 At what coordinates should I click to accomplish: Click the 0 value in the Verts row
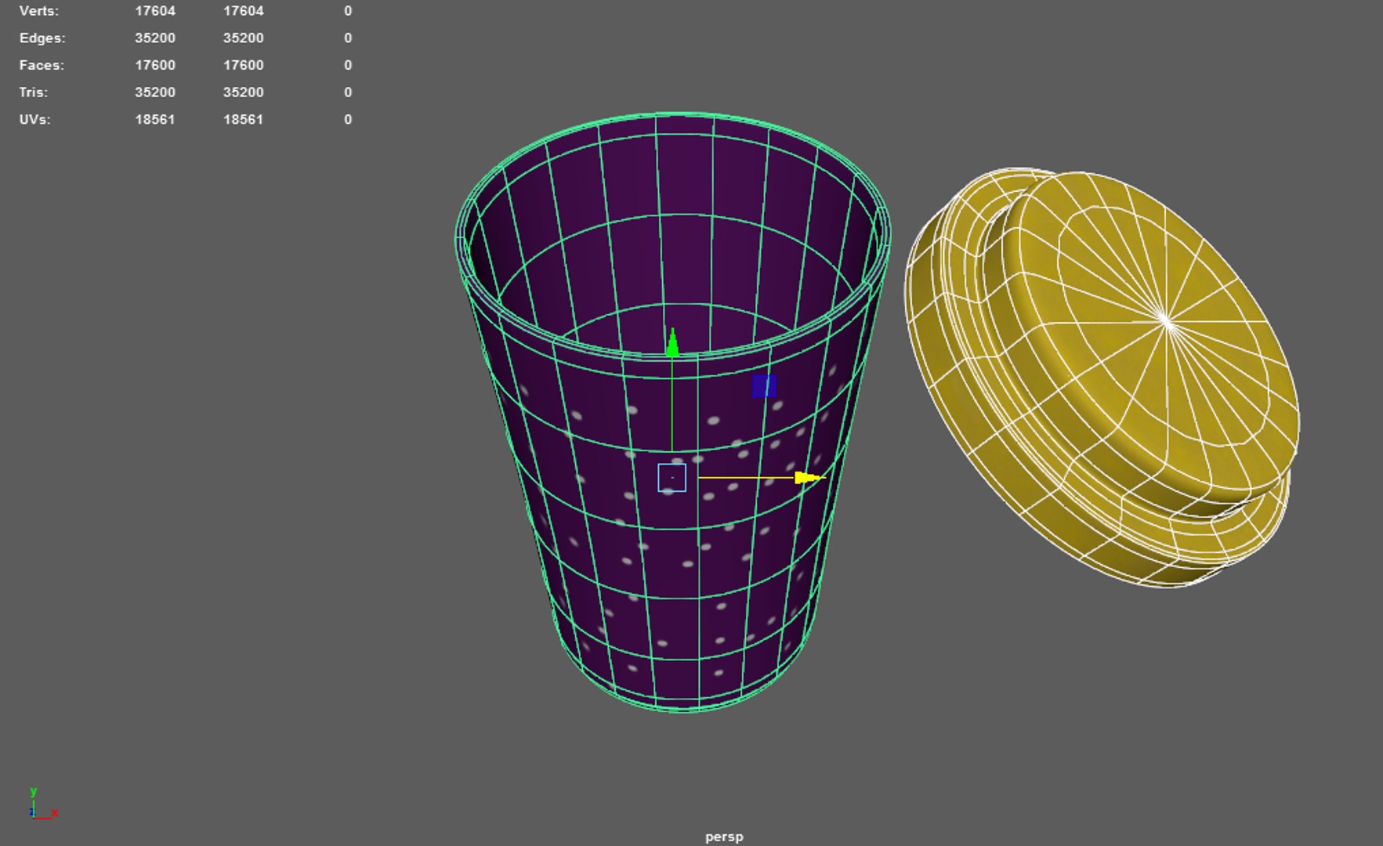(348, 11)
